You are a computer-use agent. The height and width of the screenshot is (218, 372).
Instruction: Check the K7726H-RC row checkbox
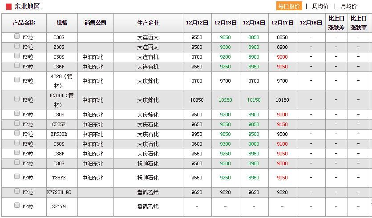pos(17,191)
